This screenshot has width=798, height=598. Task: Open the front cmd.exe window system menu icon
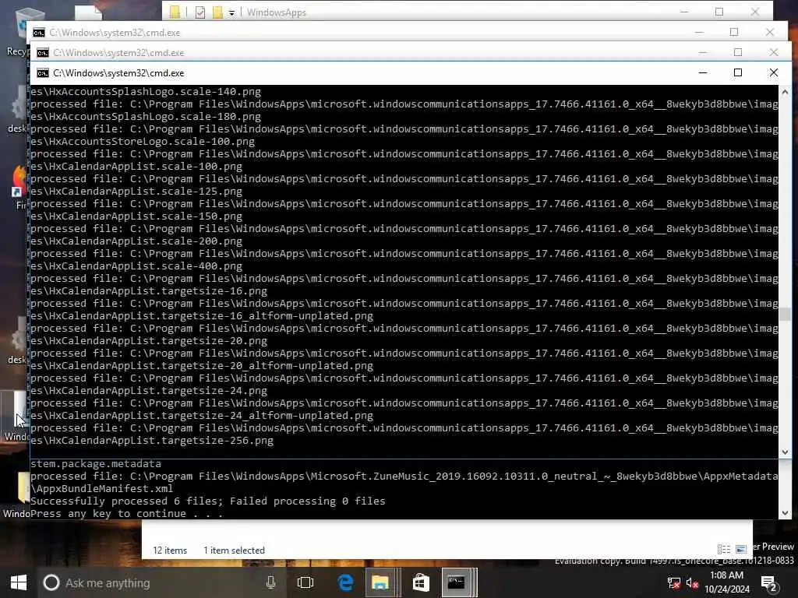click(43, 72)
